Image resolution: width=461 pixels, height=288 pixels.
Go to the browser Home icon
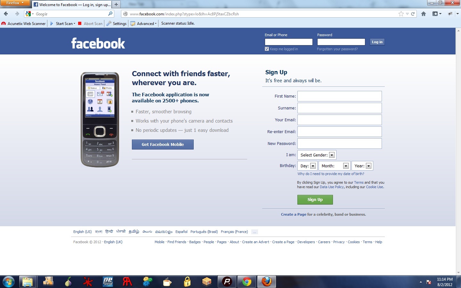(x=424, y=14)
